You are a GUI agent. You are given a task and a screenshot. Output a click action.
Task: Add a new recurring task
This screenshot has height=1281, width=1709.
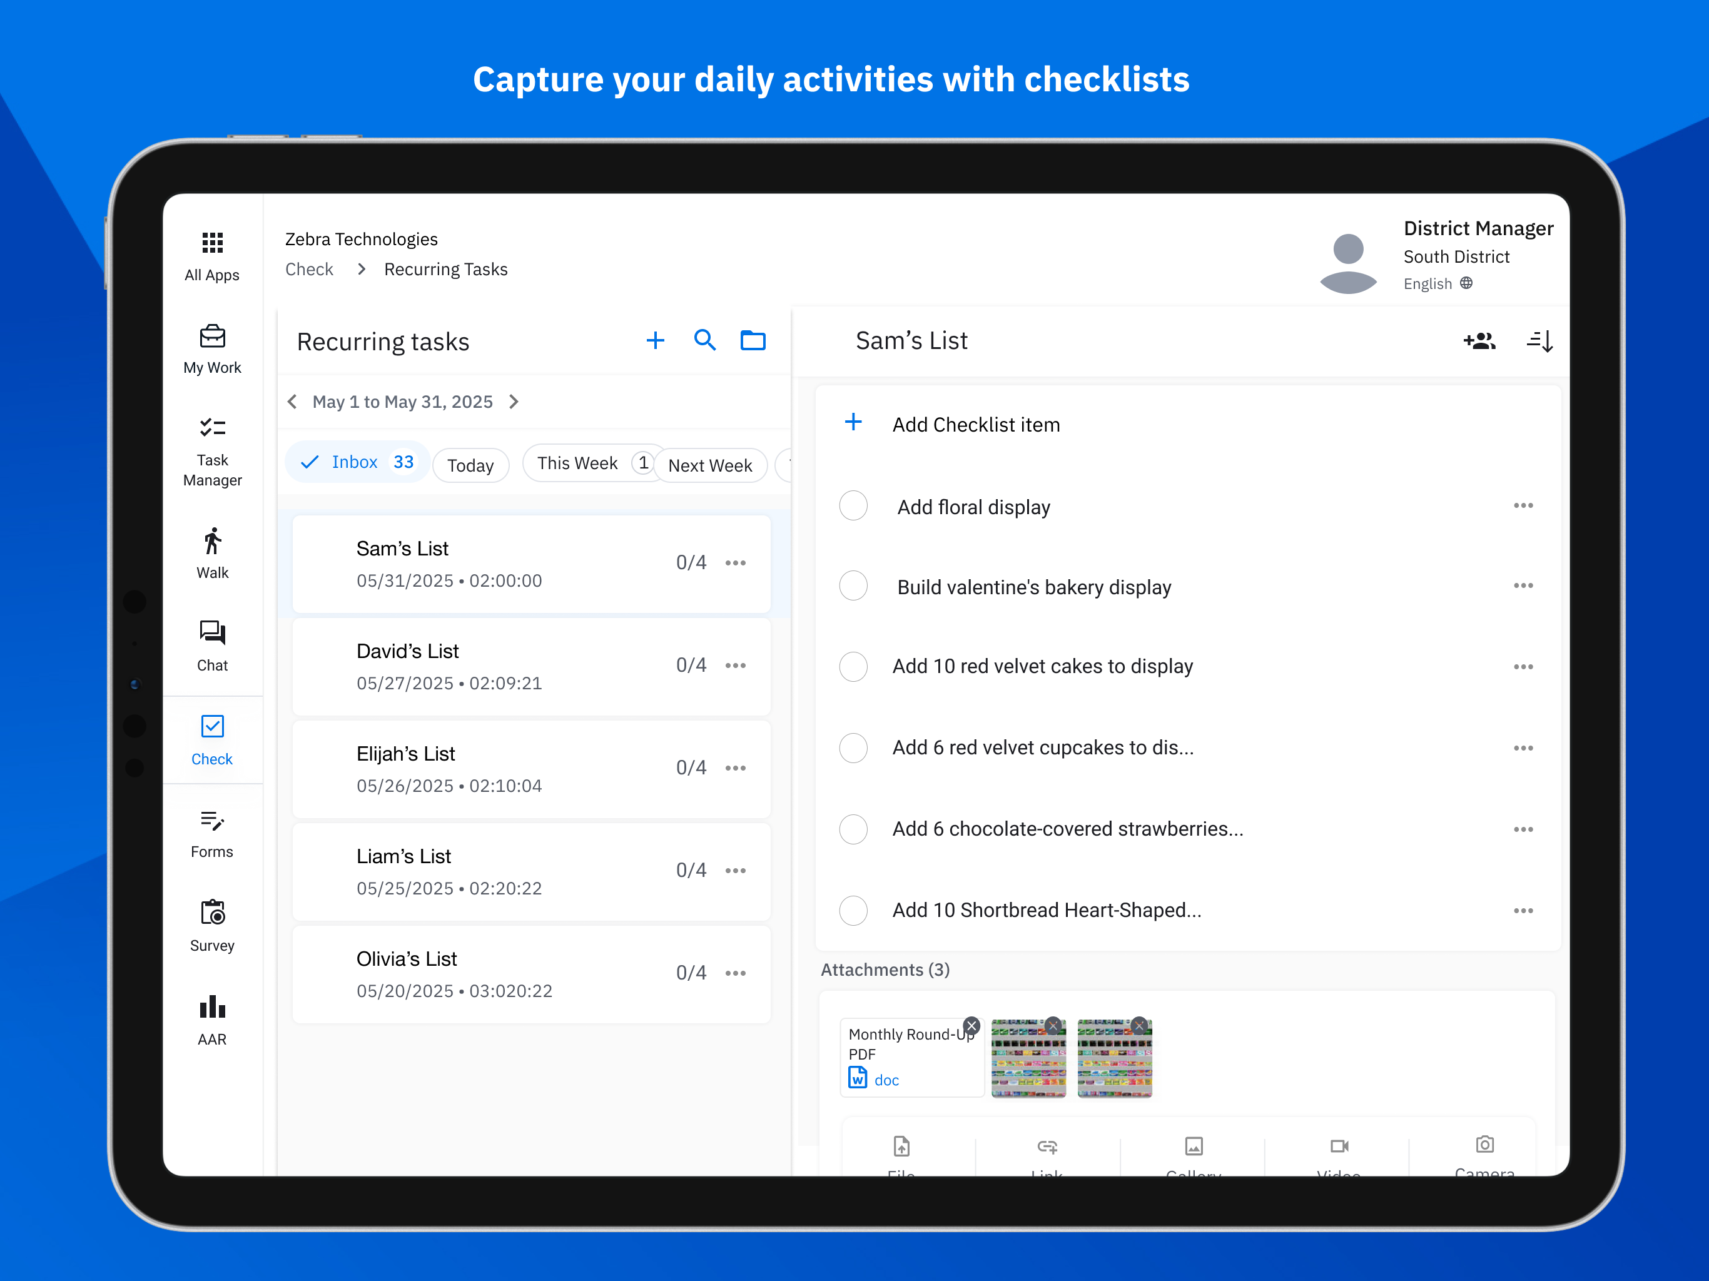coord(655,341)
